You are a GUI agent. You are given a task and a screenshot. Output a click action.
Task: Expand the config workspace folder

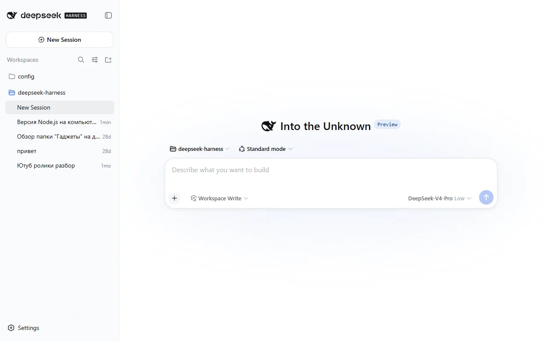point(60,76)
